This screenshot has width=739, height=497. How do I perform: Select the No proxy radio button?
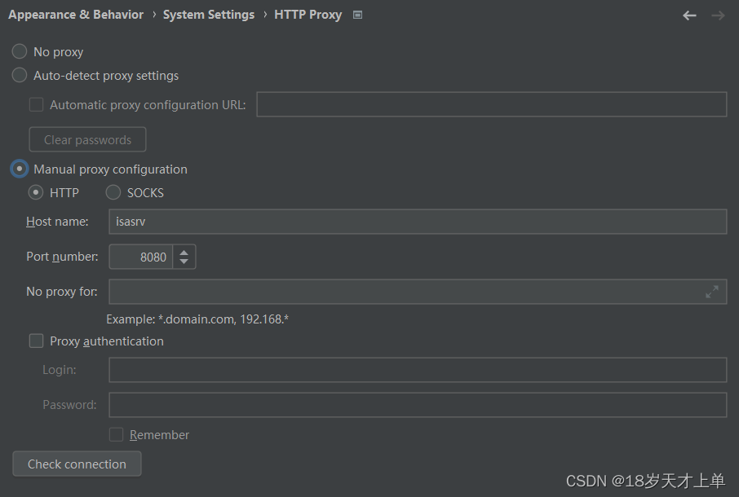pos(20,51)
